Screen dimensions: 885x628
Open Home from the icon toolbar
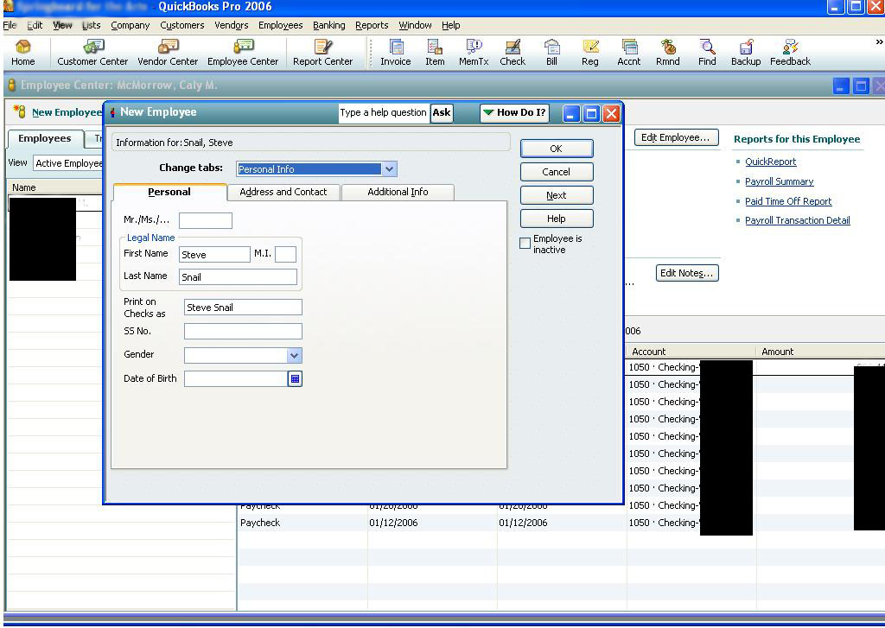[22, 53]
